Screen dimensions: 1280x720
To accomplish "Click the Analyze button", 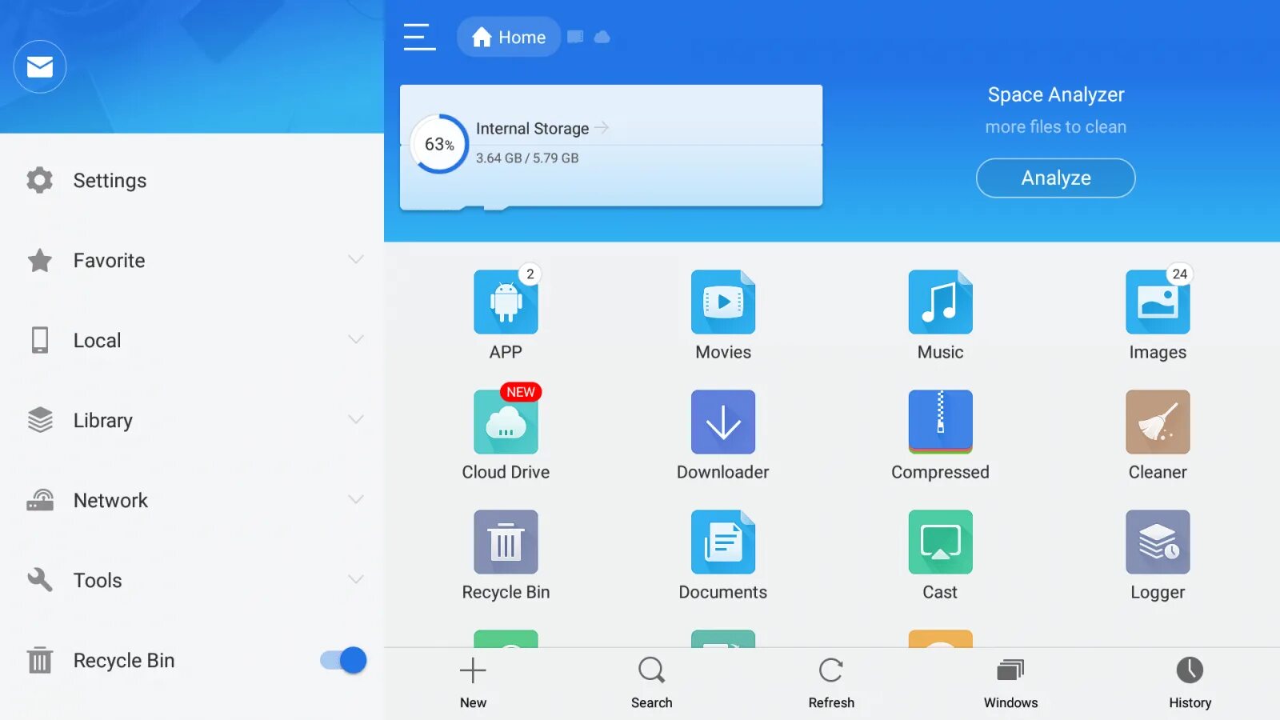I will click(x=1055, y=178).
